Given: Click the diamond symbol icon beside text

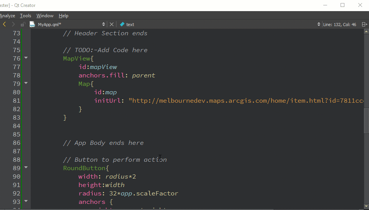Looking at the screenshot, I should pyautogui.click(x=122, y=24).
